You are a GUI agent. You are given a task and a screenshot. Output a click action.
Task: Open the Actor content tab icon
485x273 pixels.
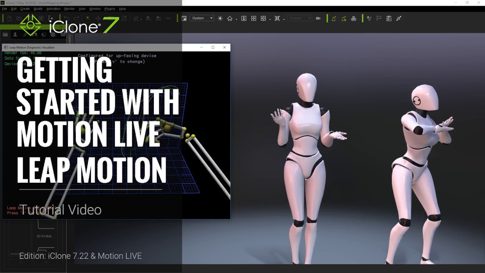pos(15,35)
